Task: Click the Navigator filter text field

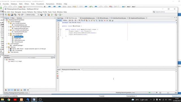Action: [x=40, y=58]
